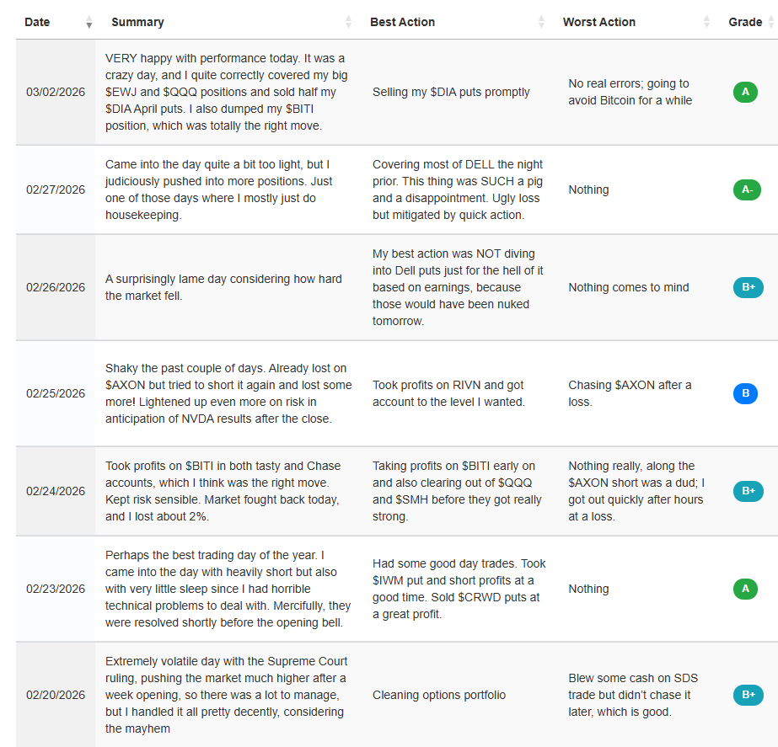The image size is (778, 747).
Task: Click sort arrows in Best Action header
Action: pos(541,23)
